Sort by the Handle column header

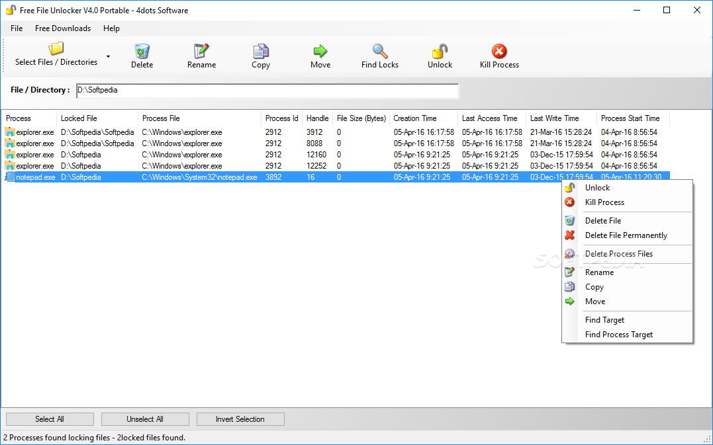[317, 118]
